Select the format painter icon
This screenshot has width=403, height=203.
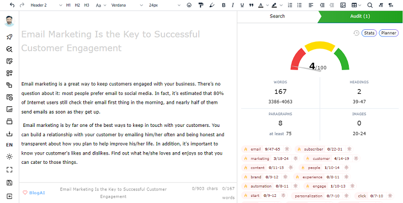[201, 5]
